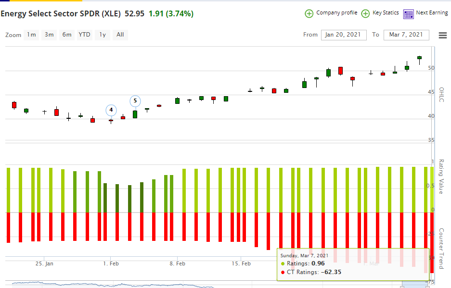The width and height of the screenshot is (451, 288).
Task: Click the Company profile plus icon
Action: (x=309, y=13)
